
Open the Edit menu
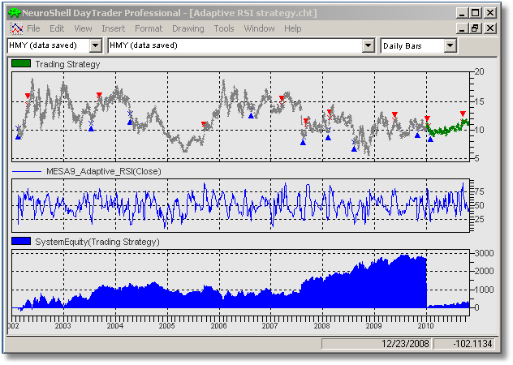coord(57,28)
